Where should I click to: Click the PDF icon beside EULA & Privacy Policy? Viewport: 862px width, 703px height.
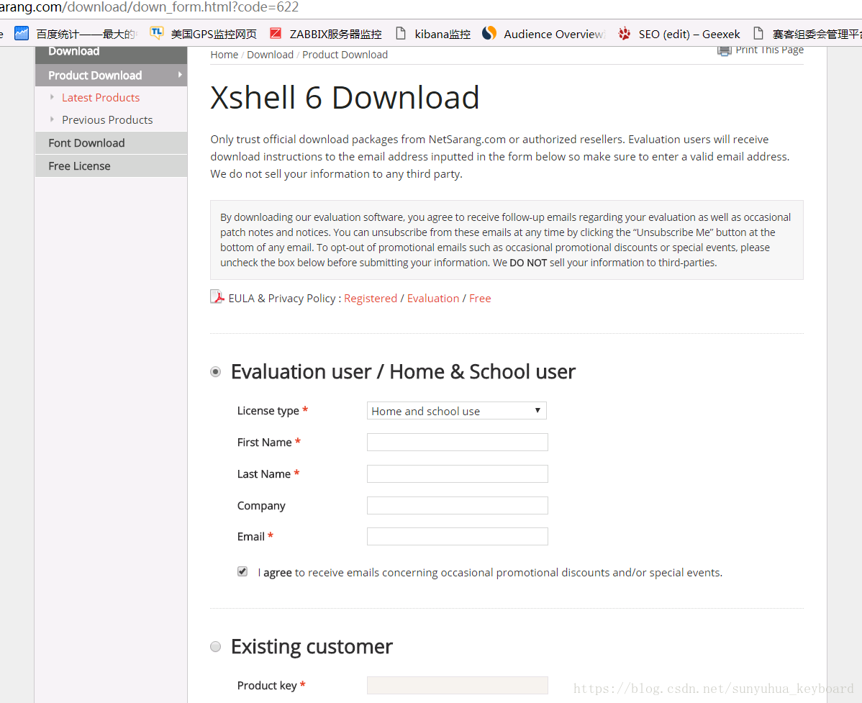(x=217, y=297)
